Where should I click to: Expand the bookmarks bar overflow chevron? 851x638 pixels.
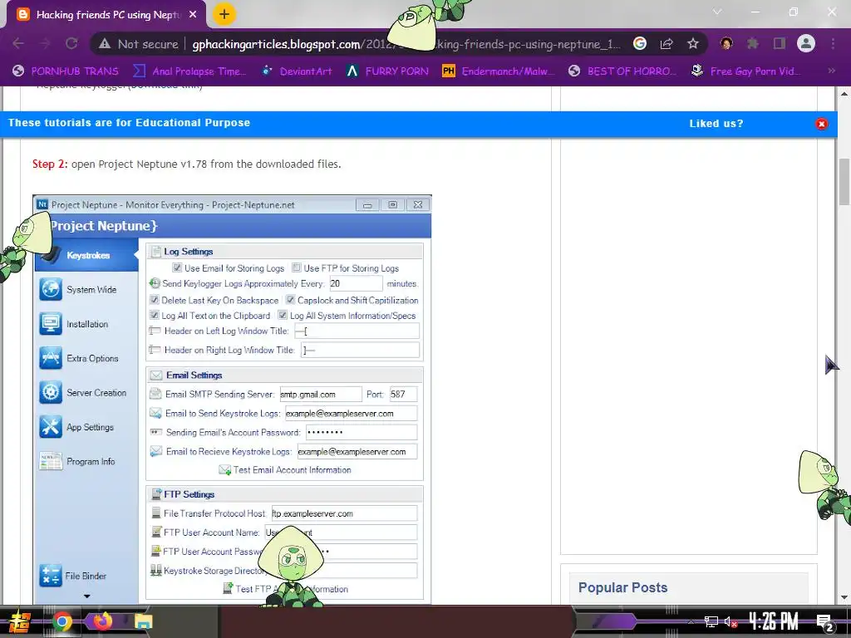831,71
